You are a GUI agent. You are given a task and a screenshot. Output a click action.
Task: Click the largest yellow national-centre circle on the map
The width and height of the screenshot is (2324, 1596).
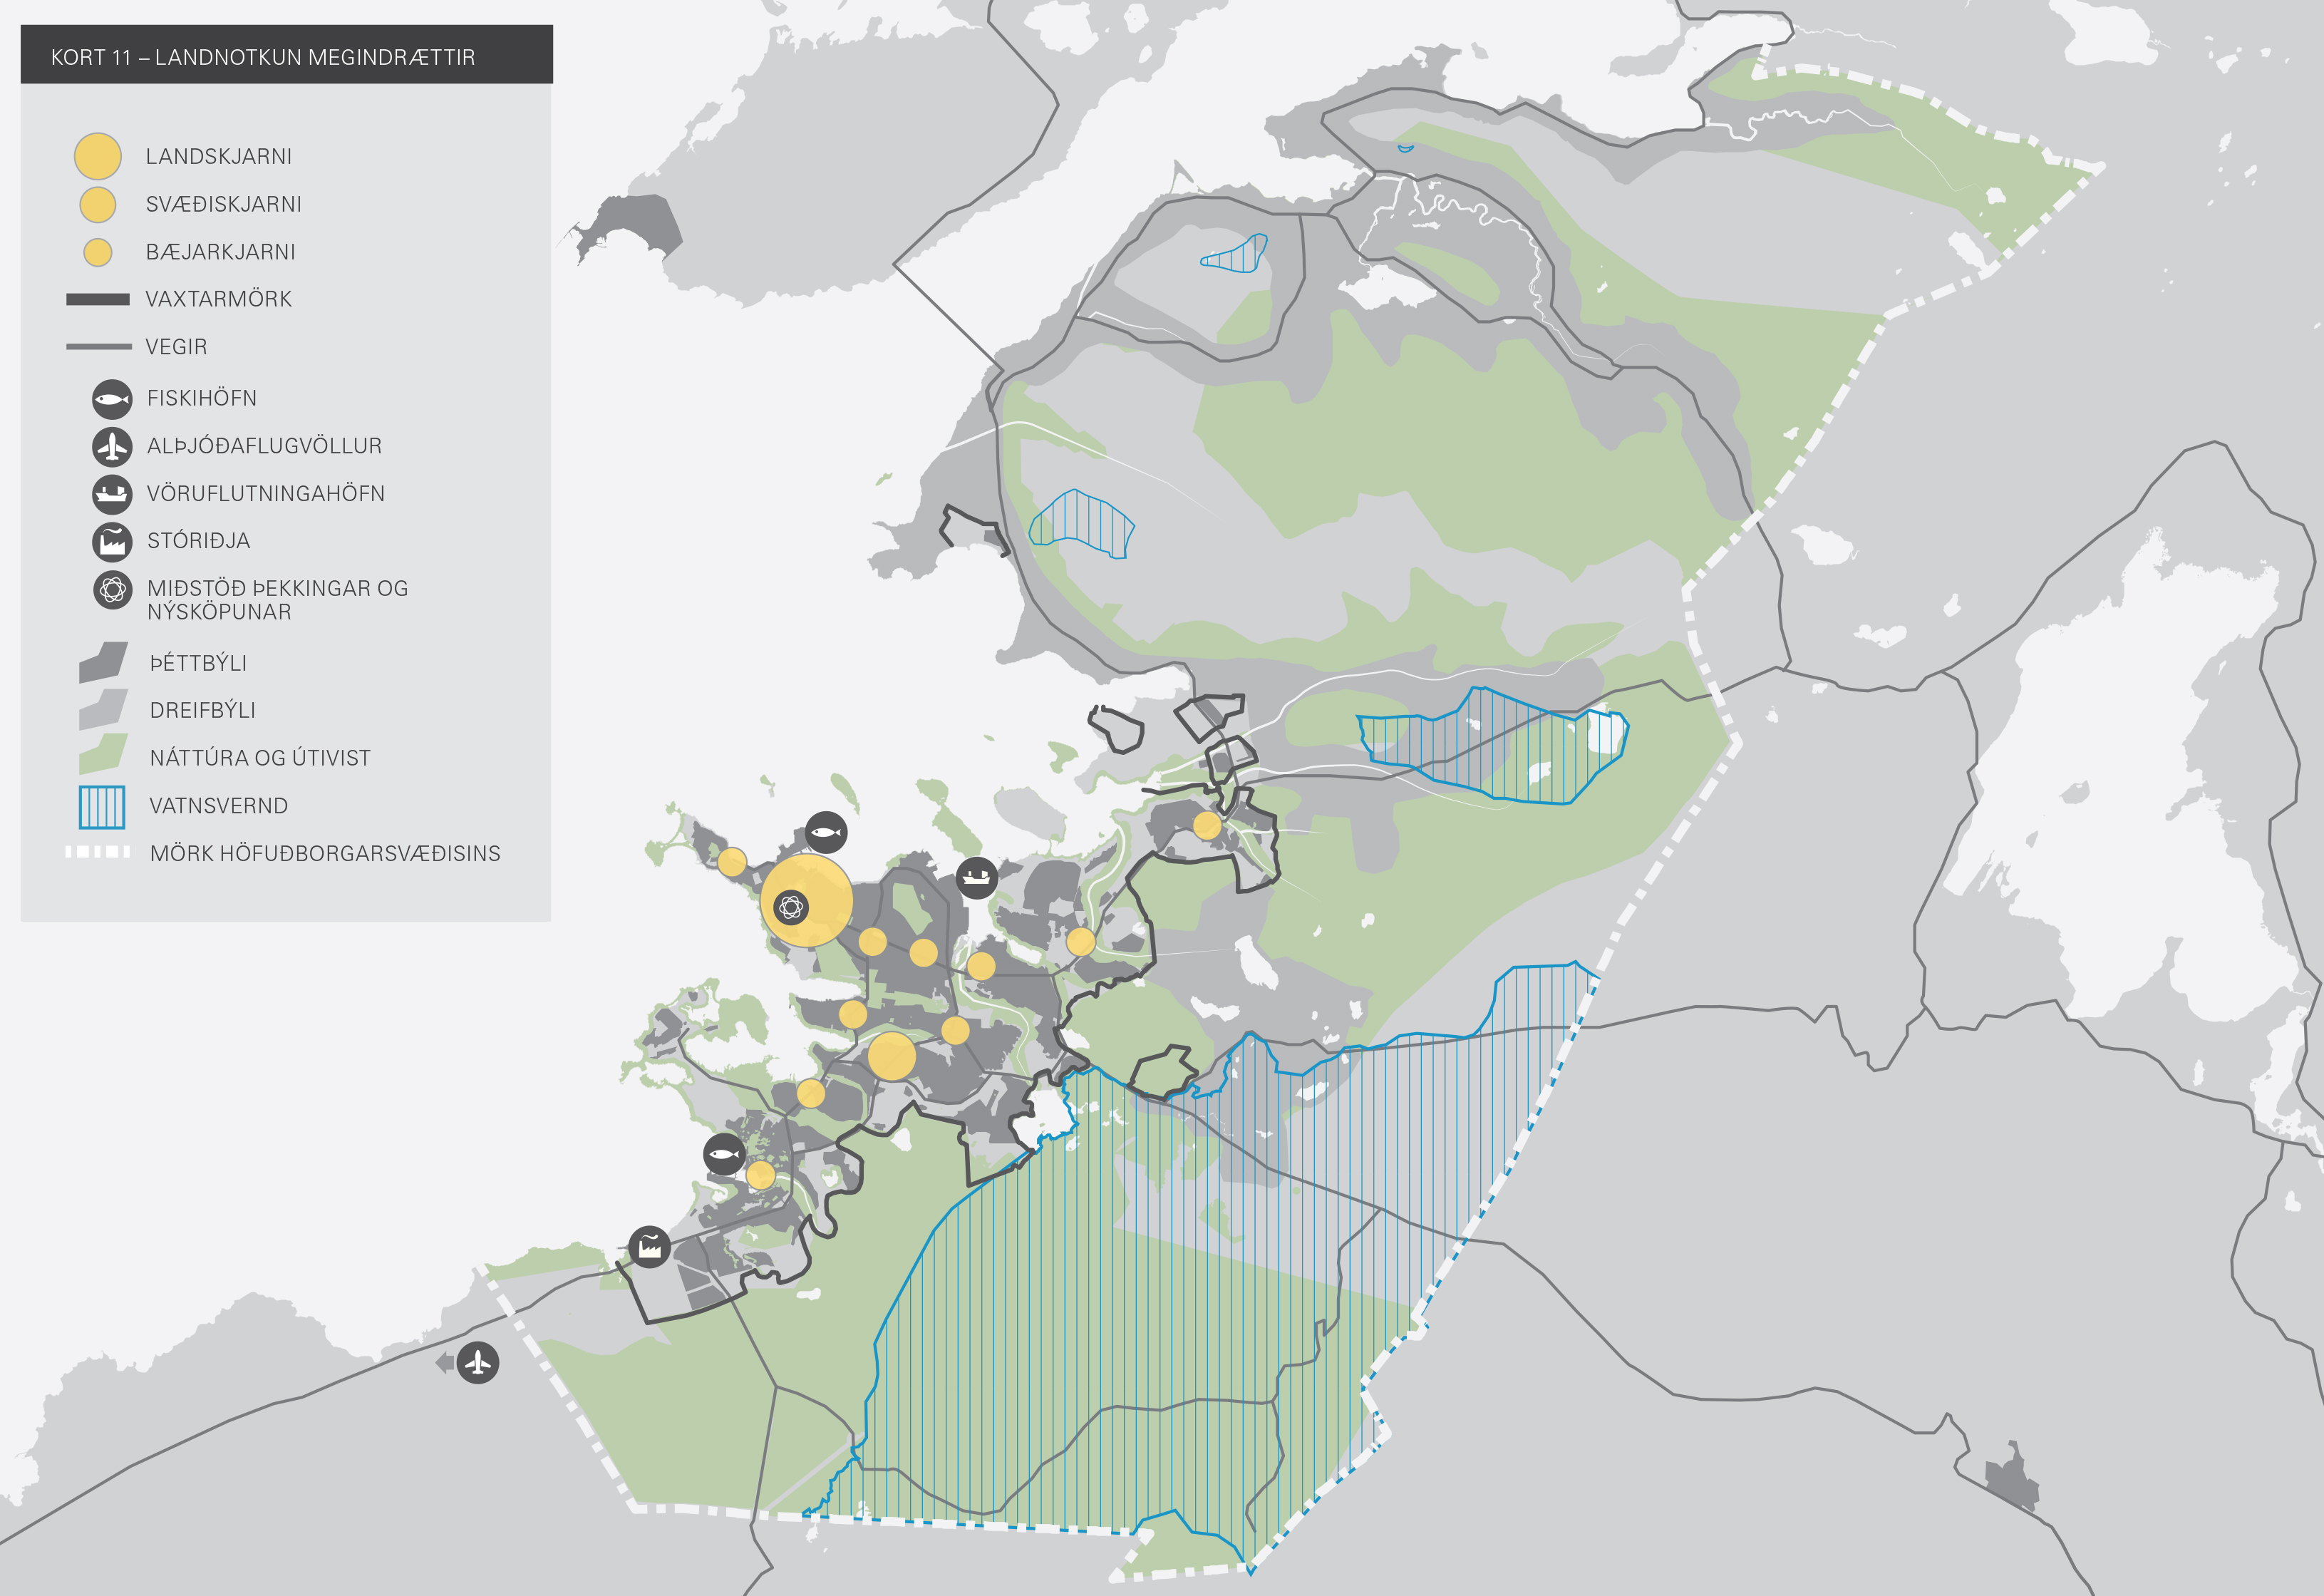coord(807,901)
